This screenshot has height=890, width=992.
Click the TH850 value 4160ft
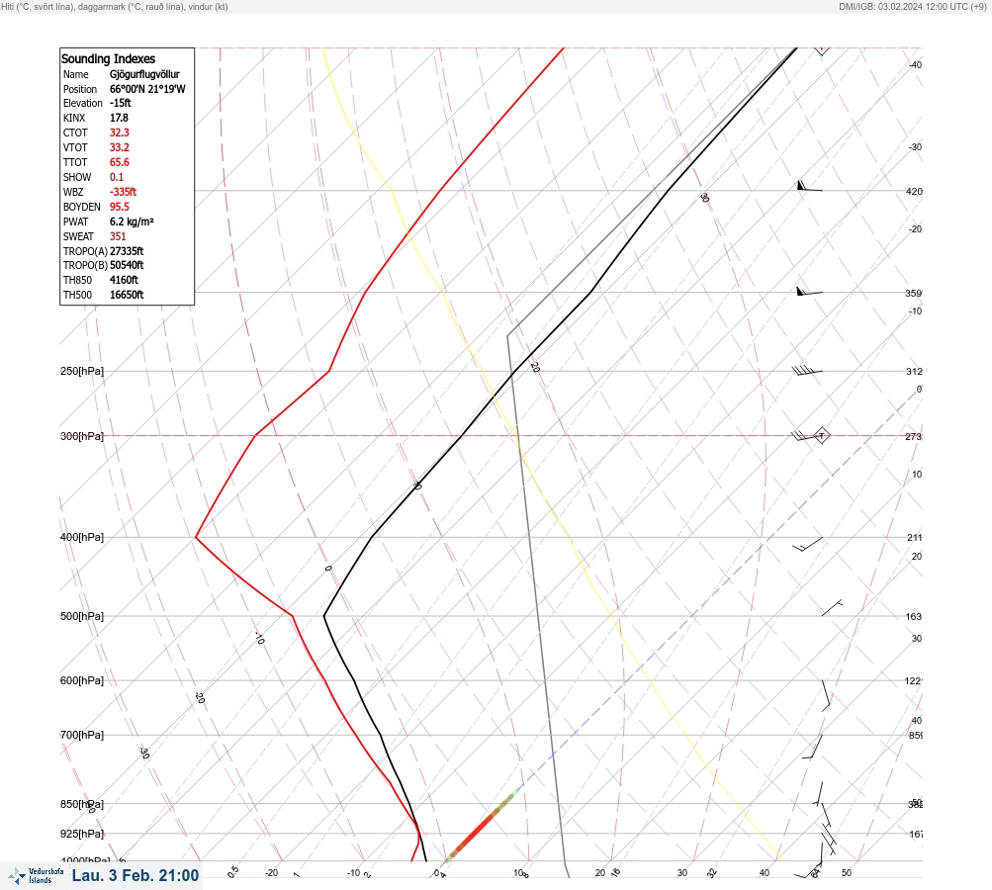tap(124, 280)
